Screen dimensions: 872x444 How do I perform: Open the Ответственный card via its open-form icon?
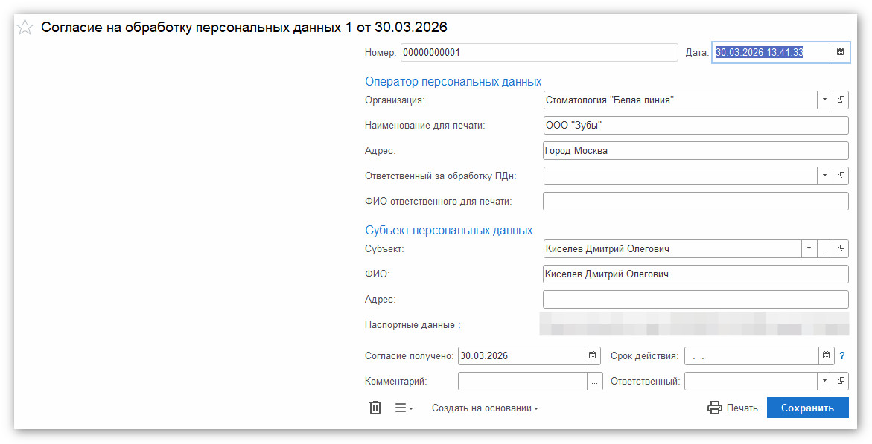[x=840, y=380]
